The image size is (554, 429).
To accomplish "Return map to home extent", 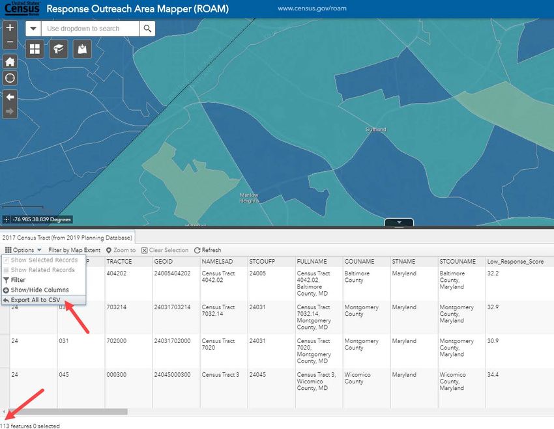I will point(10,62).
